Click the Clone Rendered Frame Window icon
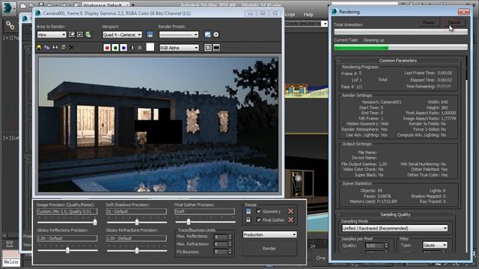The image size is (479, 269). (55, 48)
